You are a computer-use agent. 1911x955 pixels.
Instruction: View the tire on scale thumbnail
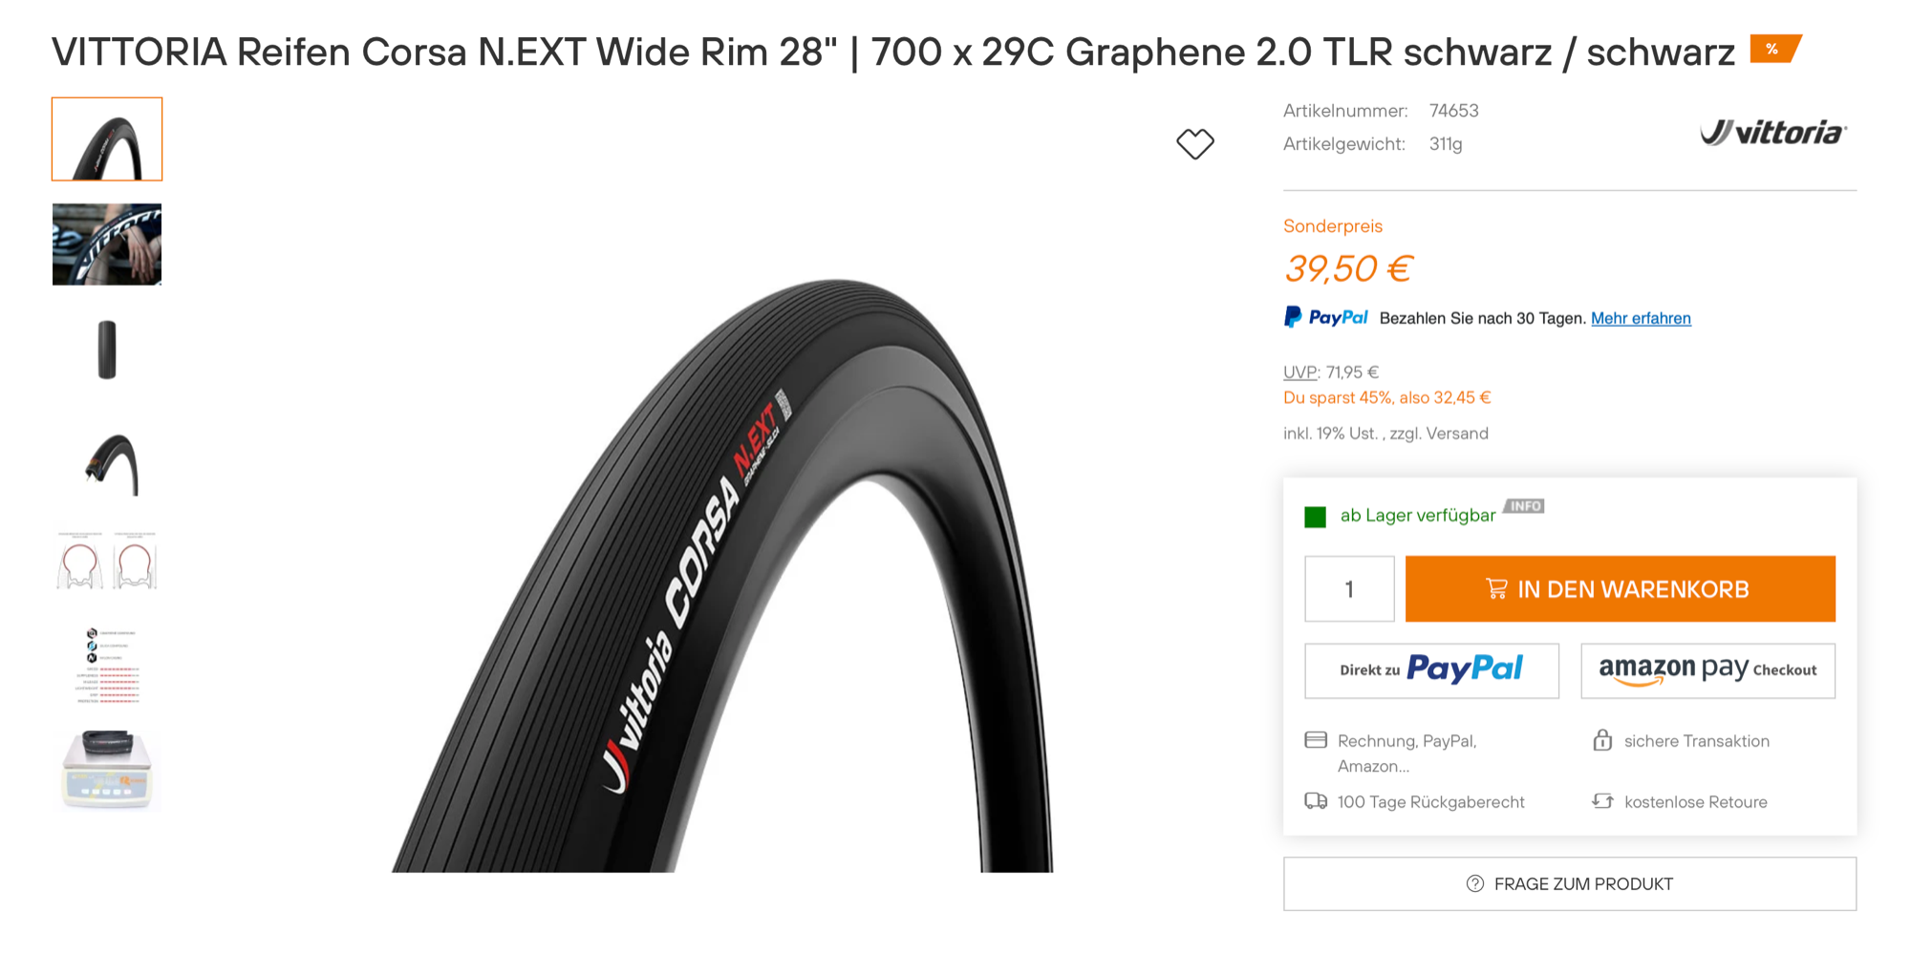point(107,770)
